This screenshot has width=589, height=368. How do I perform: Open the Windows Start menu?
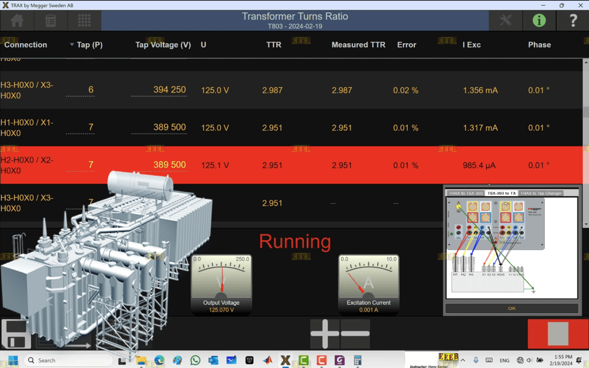13,360
